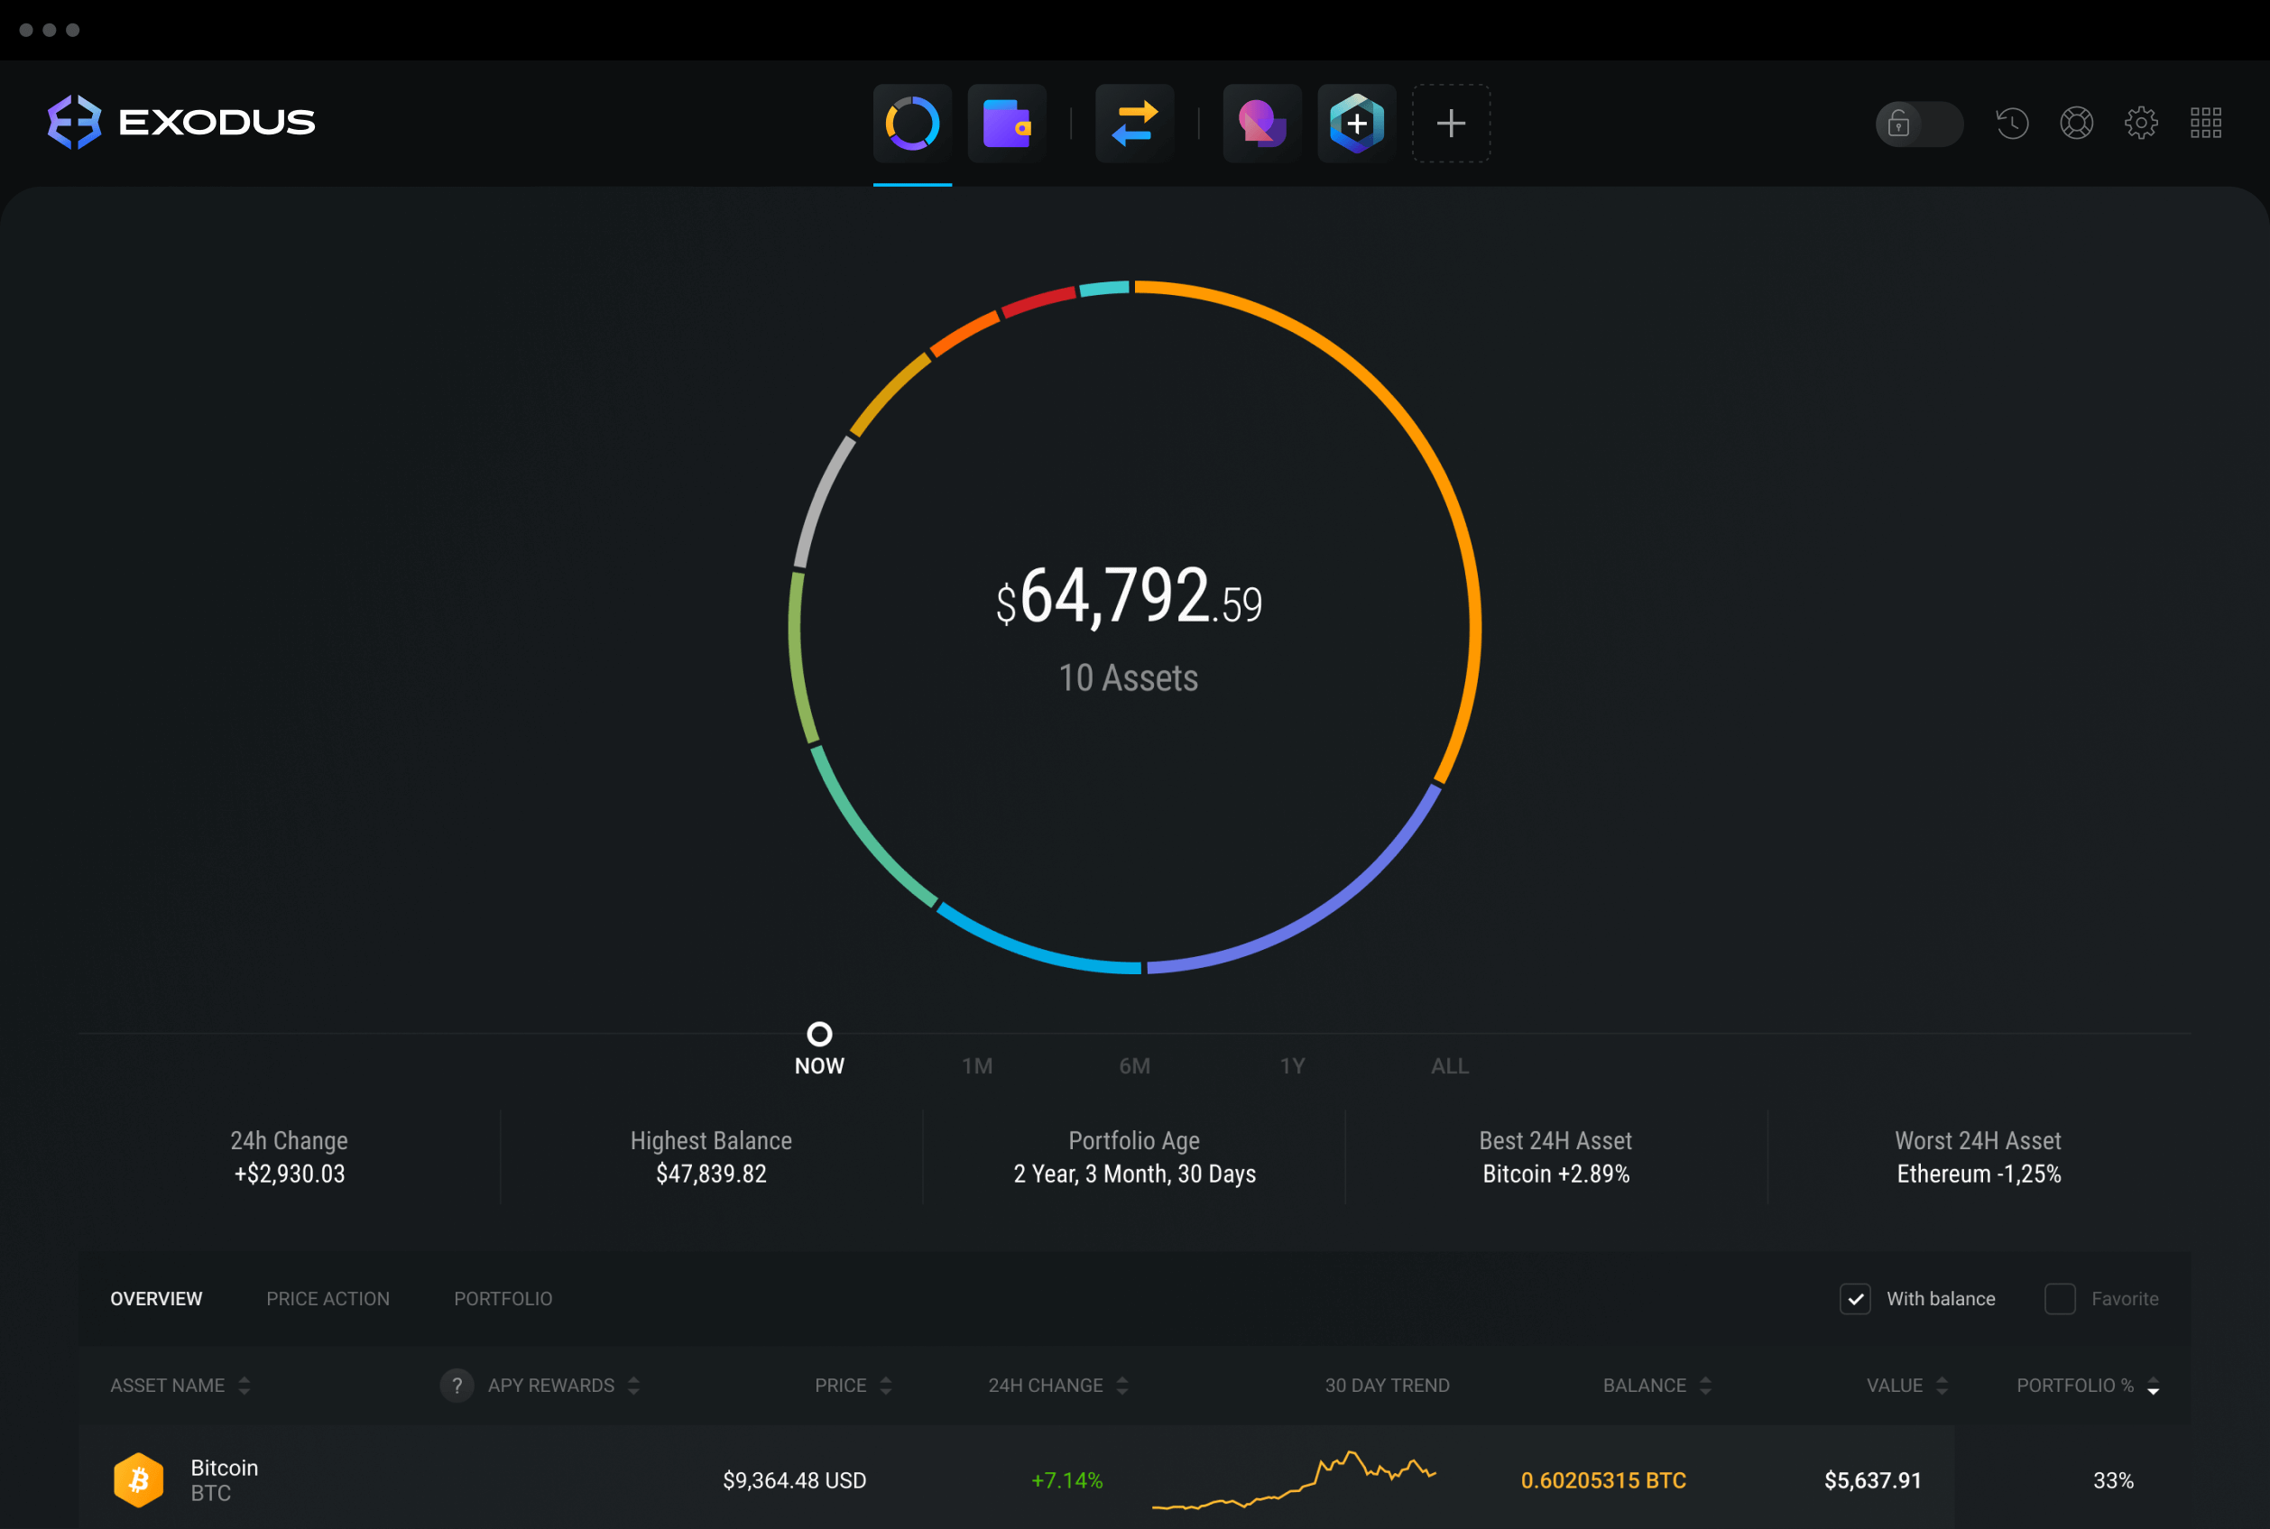Screen dimensions: 2270x1529
Task: Click the add new app plus icon
Action: (1451, 119)
